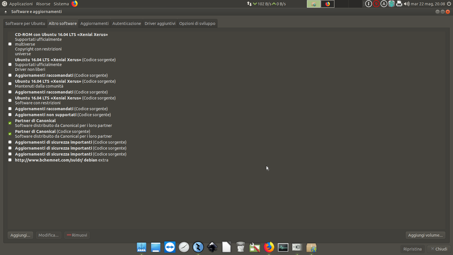Screen dimensions: 453x255
Task: Open the Risorse menu
Action: pos(43,4)
